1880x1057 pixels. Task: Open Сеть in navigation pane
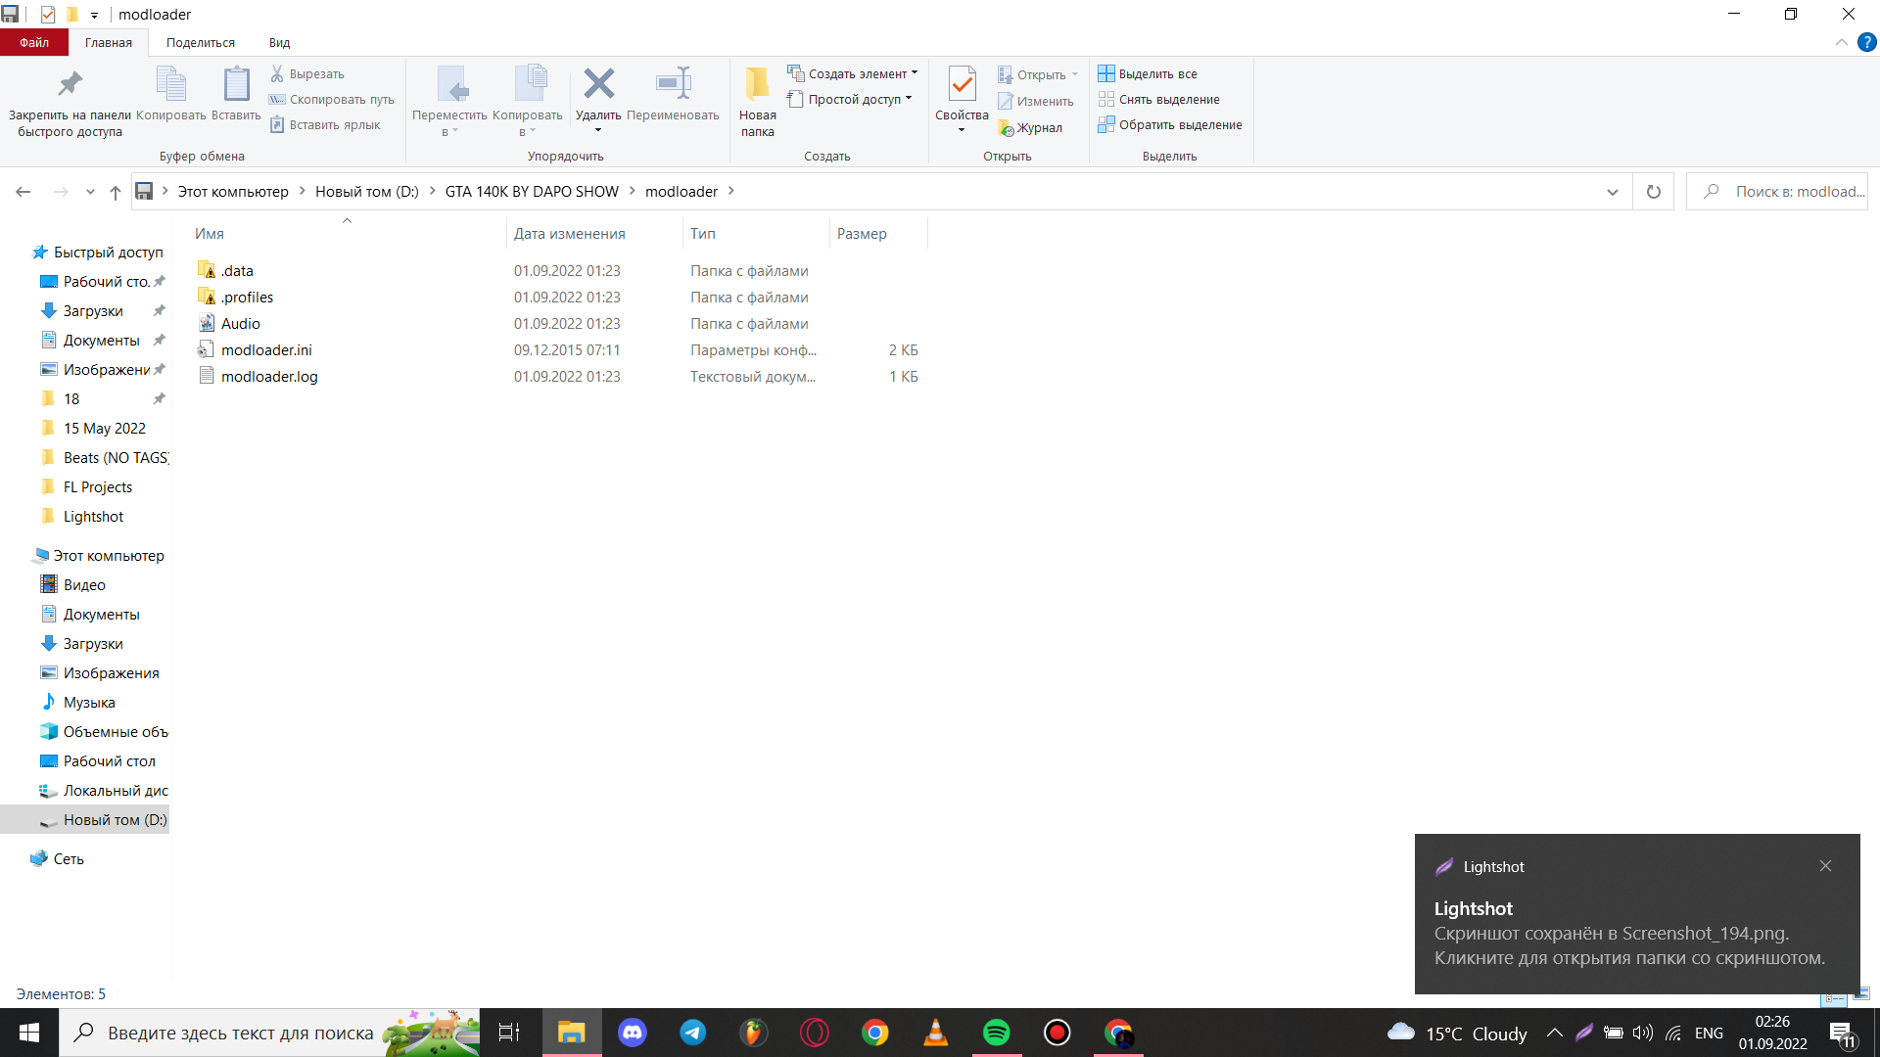point(69,858)
